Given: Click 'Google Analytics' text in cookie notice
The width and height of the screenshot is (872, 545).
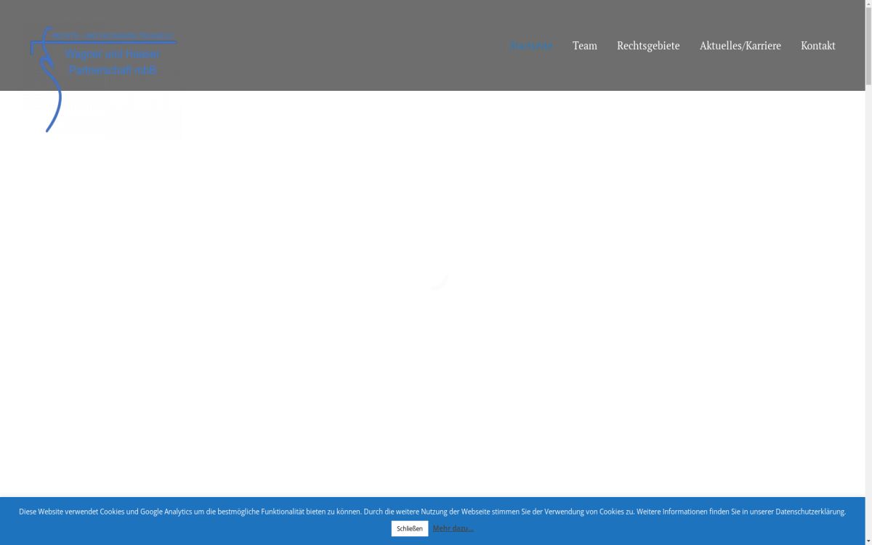Looking at the screenshot, I should point(165,512).
